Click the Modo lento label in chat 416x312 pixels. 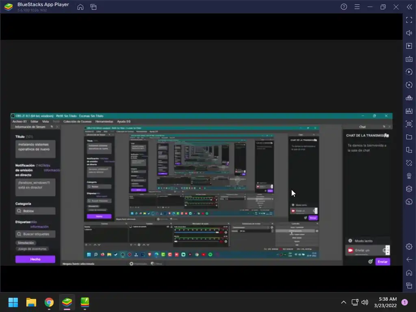click(364, 241)
